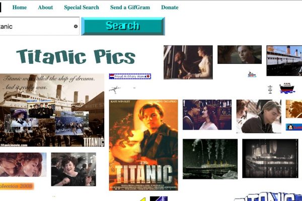Open the 'ship of dreams' collage image
The image size is (302, 201).
[52, 110]
